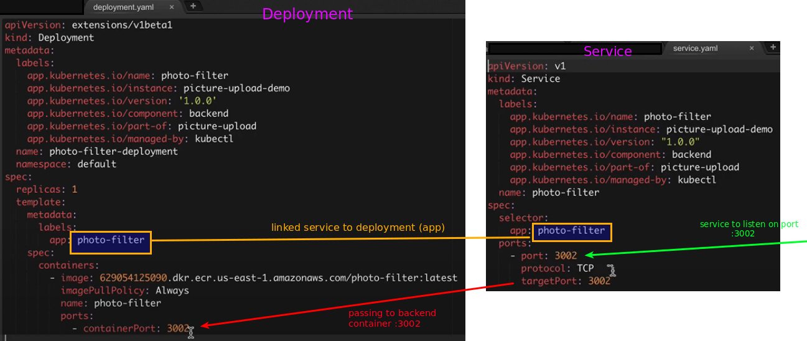Click the photo-filter-deployment name value
This screenshot has height=341, width=807.
coord(113,151)
